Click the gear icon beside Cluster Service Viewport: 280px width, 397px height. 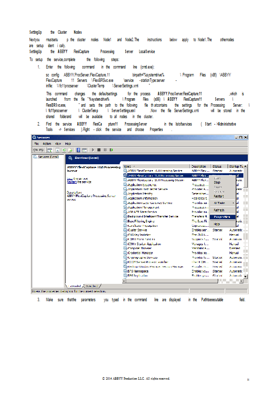[125, 230]
